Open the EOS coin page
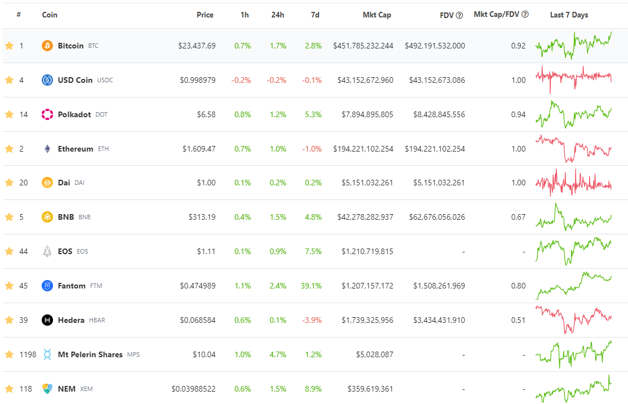628x404 pixels. (x=65, y=251)
